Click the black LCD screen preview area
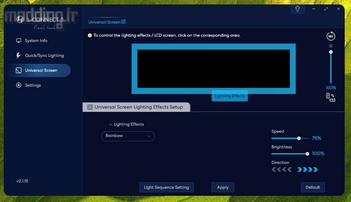This screenshot has width=351, height=202. [214, 69]
